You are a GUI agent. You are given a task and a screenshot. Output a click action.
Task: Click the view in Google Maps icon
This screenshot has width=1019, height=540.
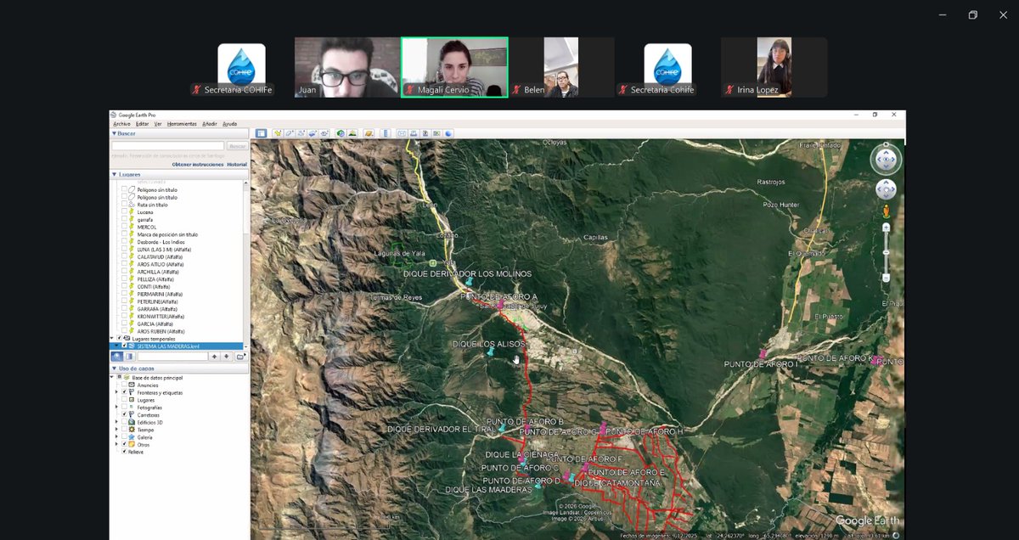(436, 133)
